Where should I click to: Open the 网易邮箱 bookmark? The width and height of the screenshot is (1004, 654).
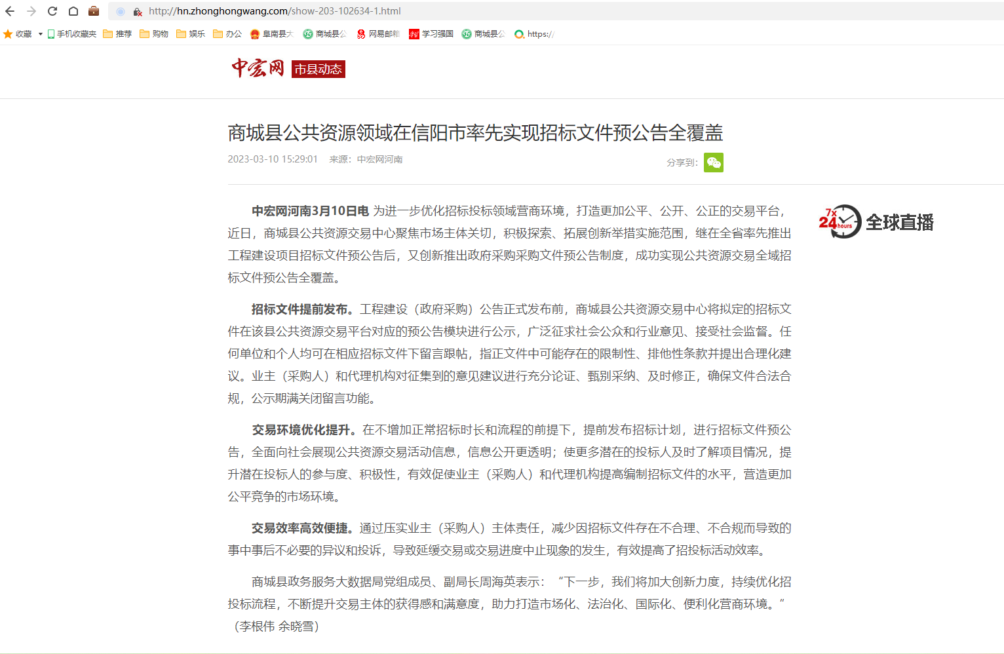(378, 34)
